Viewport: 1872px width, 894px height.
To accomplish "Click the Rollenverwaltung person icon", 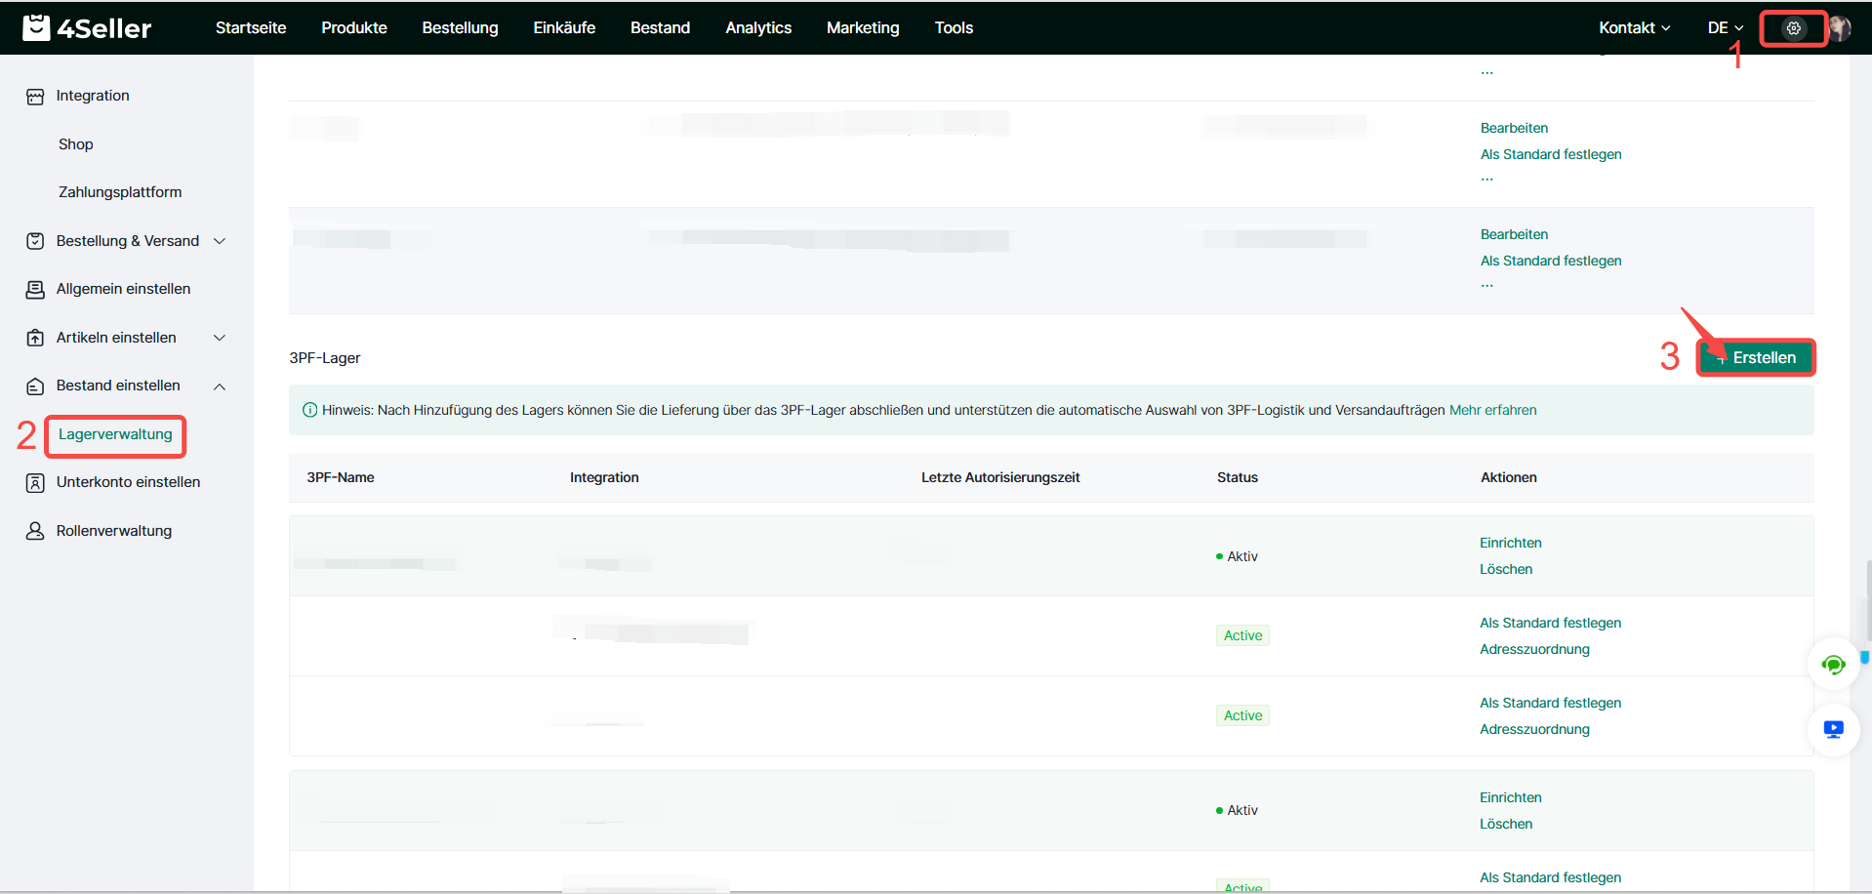I will [35, 531].
